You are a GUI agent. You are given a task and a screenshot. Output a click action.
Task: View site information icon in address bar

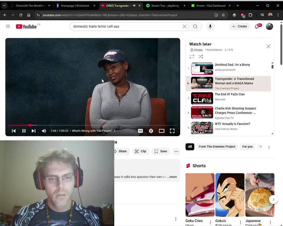[38, 15]
